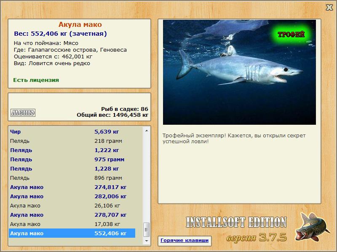Screen dimensions: 337x252
Task: Click the scrollbar down arrow in fish list
Action: 147,241
